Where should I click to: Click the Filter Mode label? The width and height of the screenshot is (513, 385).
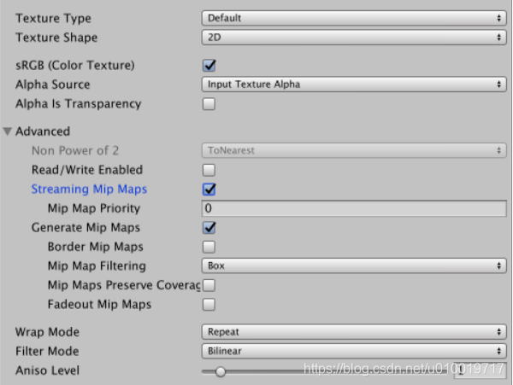point(47,352)
